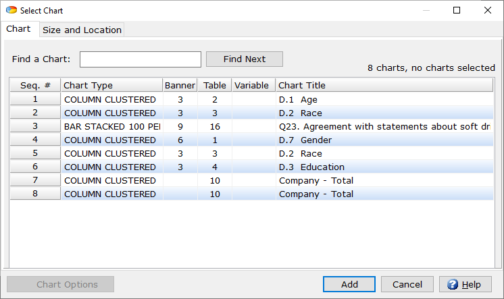504x299 pixels.
Task: Open the Size and Location tab
Action: point(82,30)
